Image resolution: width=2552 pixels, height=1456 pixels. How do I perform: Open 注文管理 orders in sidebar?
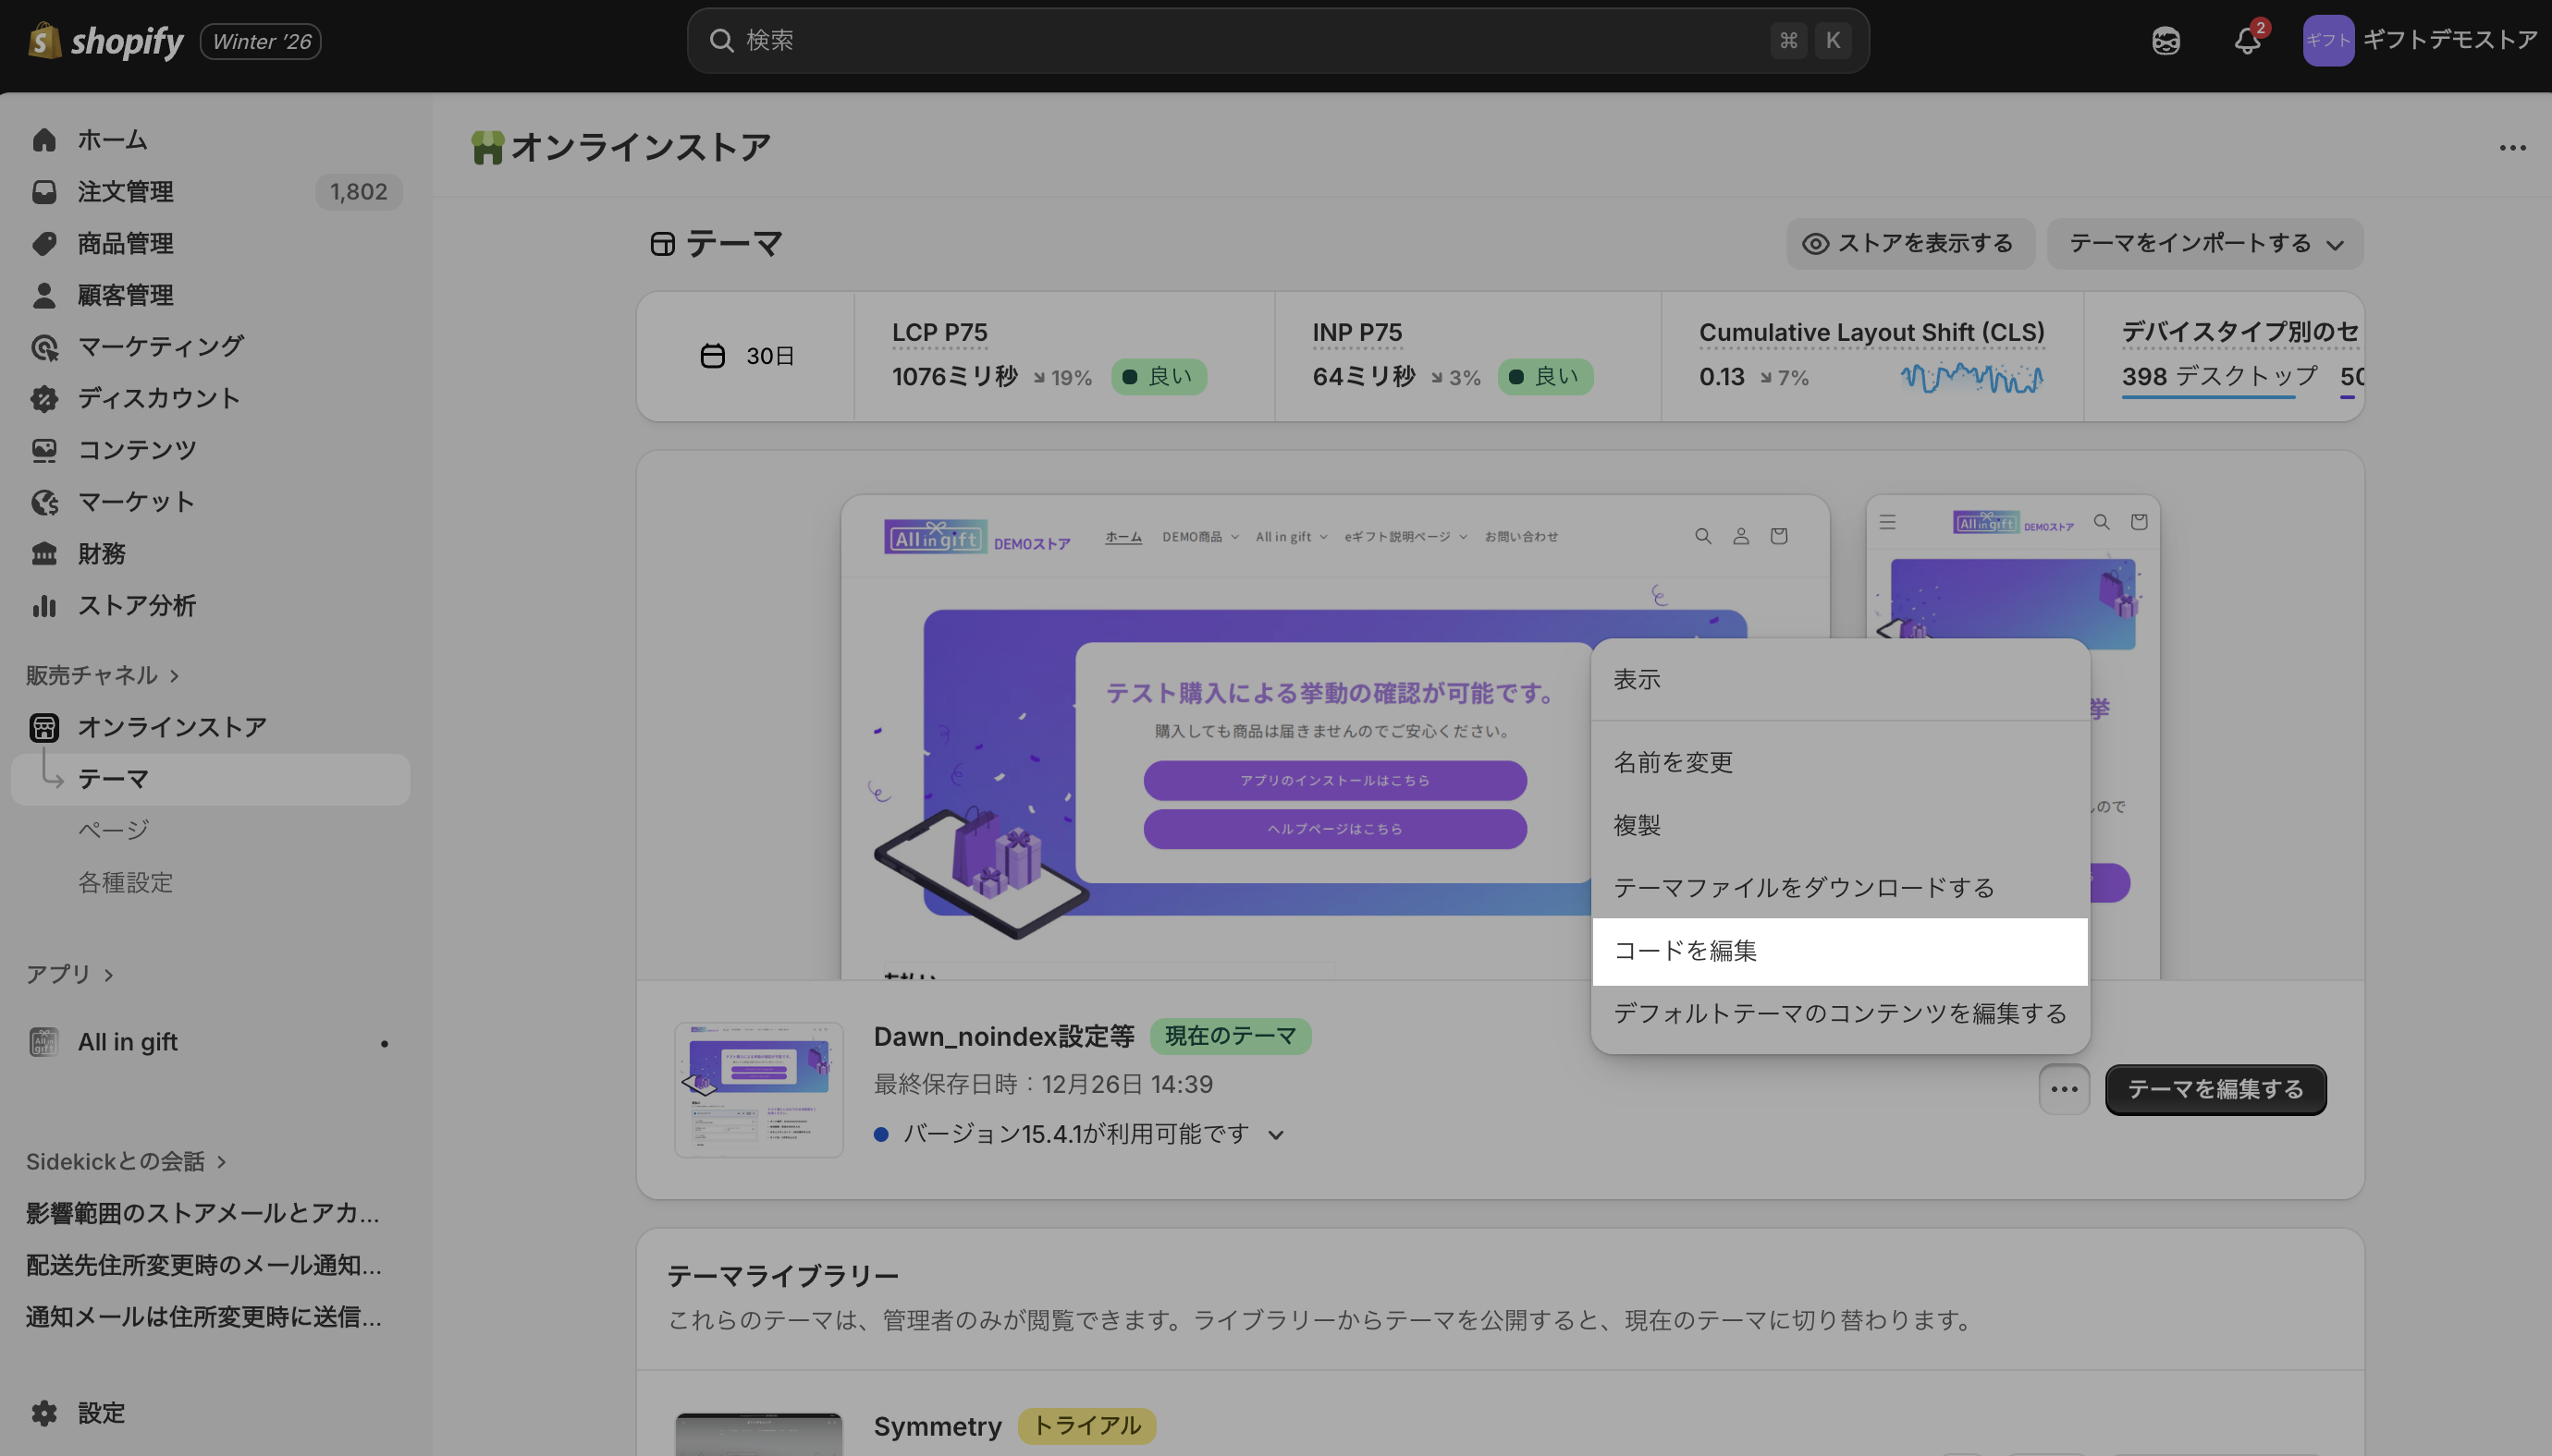pyautogui.click(x=125, y=191)
